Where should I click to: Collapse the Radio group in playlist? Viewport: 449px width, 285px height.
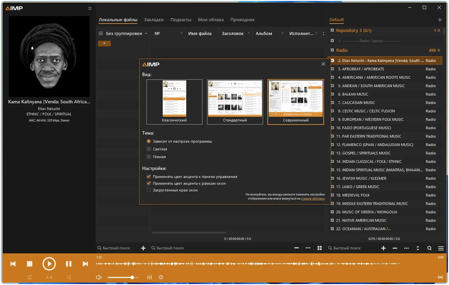click(439, 50)
